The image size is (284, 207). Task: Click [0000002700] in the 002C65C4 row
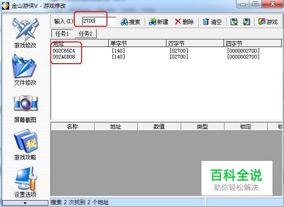click(243, 51)
